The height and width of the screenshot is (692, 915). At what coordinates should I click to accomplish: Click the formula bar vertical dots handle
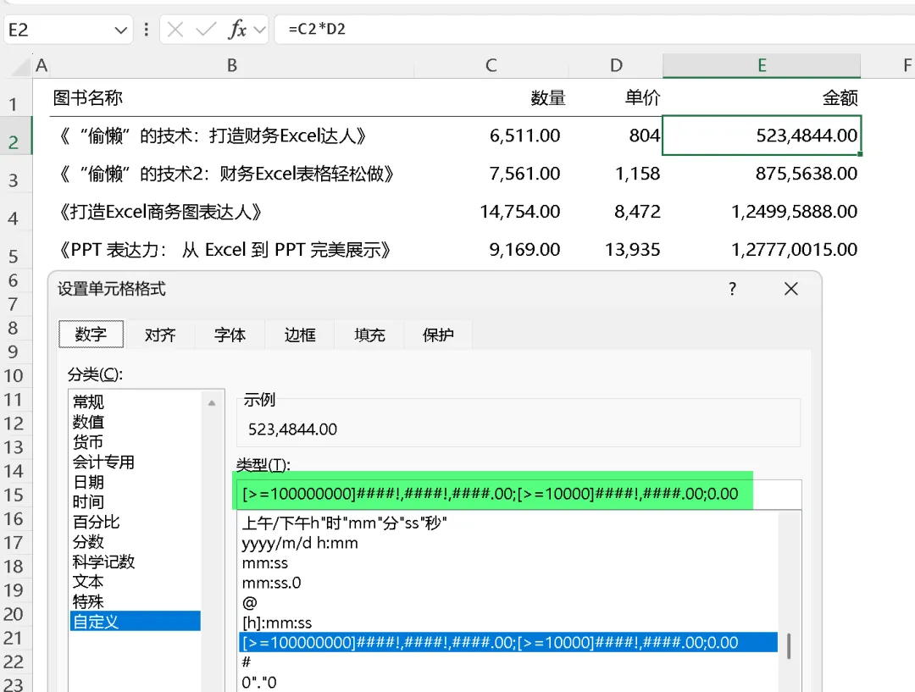(146, 29)
